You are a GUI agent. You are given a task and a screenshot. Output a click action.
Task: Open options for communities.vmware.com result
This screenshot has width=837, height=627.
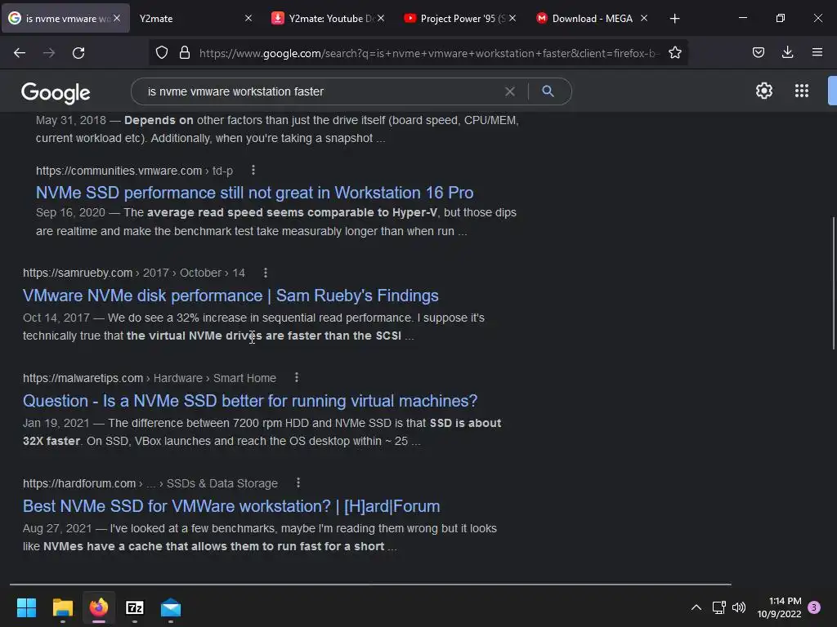[x=253, y=170]
